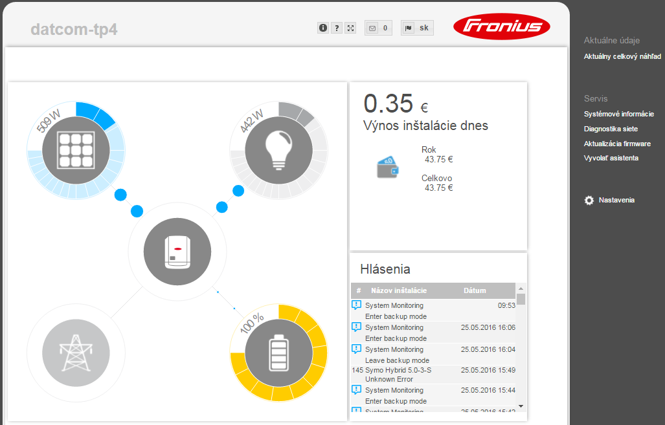The width and height of the screenshot is (665, 425).
Task: Open Systémové informácie
Action: [x=619, y=114]
